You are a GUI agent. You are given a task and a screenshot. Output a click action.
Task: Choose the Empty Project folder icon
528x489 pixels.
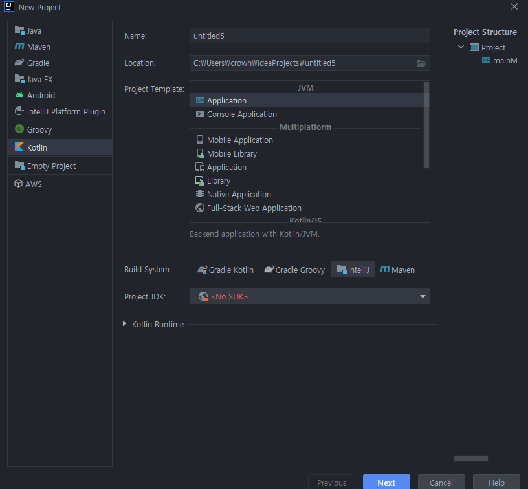[19, 166]
